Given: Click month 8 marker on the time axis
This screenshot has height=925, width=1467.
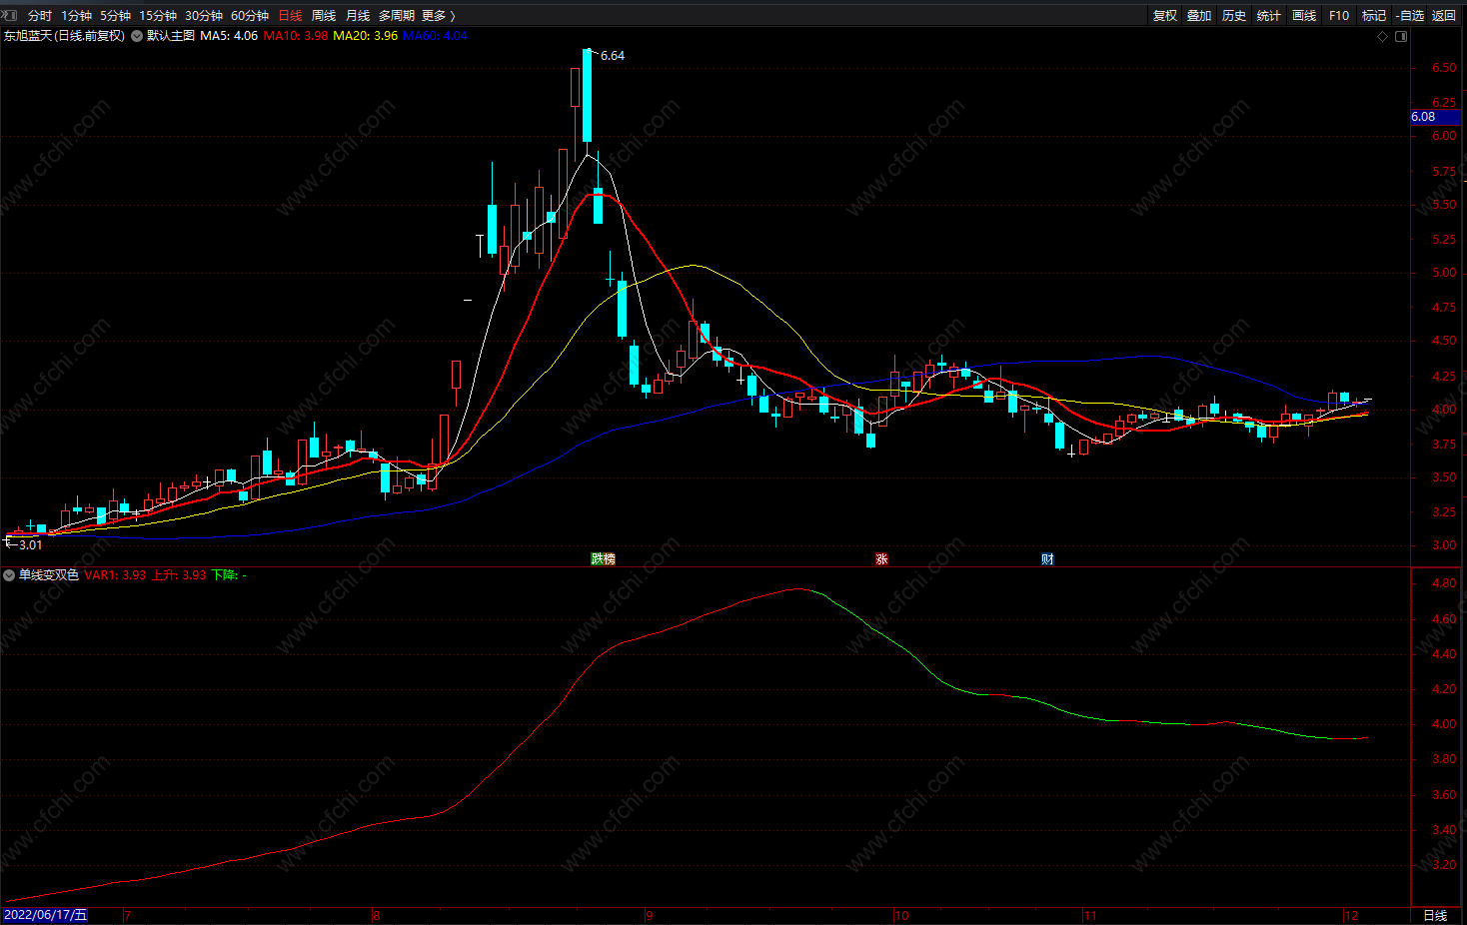Looking at the screenshot, I should tap(376, 916).
